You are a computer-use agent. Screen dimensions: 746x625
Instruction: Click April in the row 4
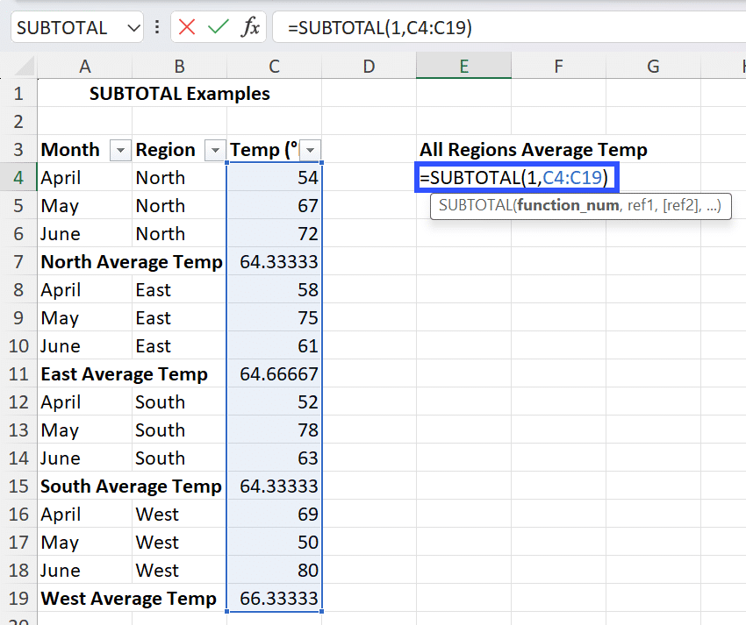pyautogui.click(x=61, y=178)
